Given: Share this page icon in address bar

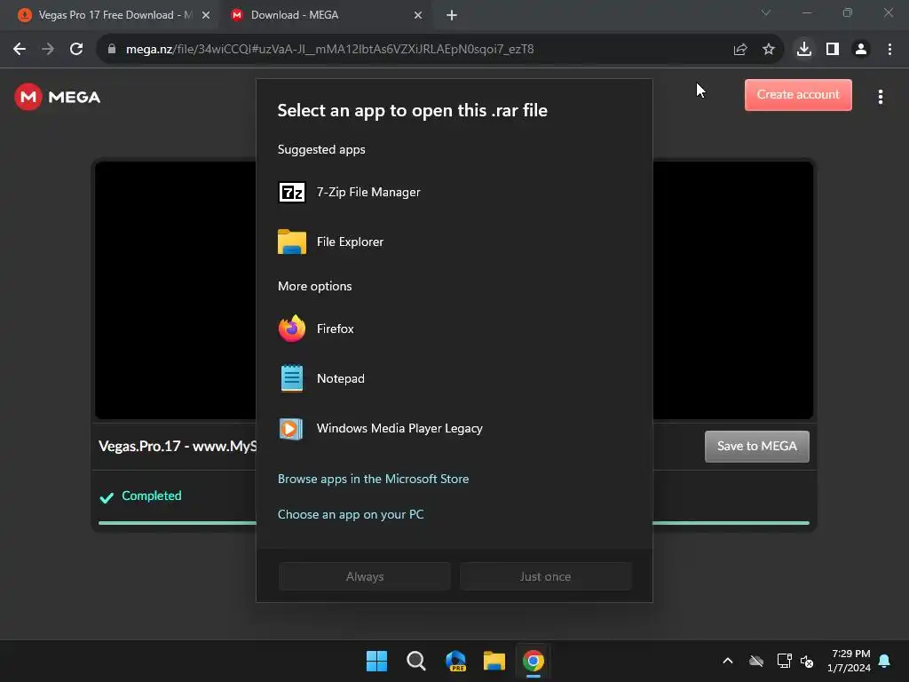Looking at the screenshot, I should pyautogui.click(x=740, y=50).
